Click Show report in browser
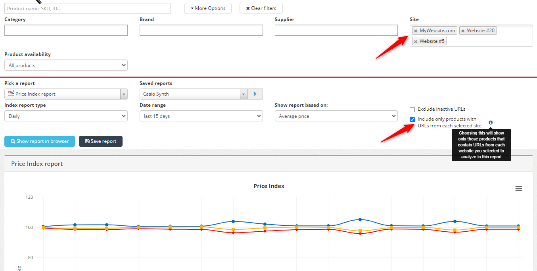Screen dimensions: 537x271 tap(40, 141)
